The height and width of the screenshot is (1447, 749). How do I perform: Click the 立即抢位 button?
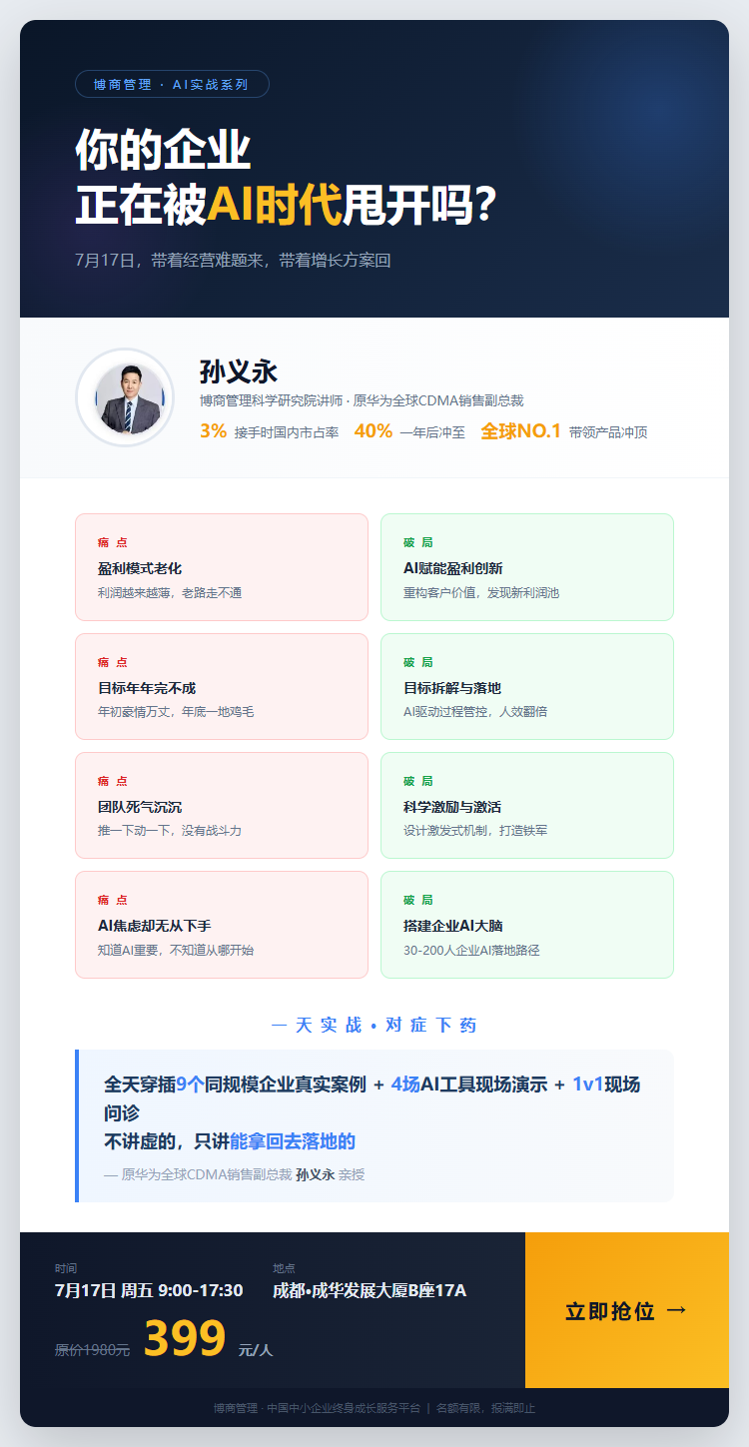[x=627, y=1310]
